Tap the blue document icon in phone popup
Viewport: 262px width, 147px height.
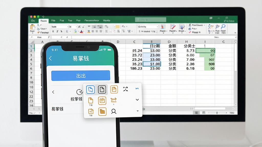point(90,90)
